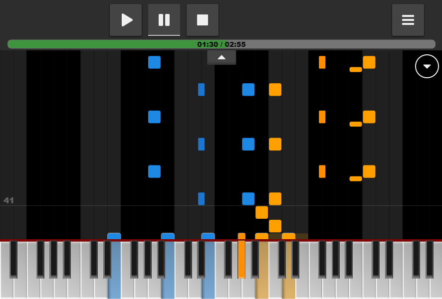Viewport: 442px width, 299px height.
Task: Click the topmost blue square falling note
Action: tap(154, 62)
